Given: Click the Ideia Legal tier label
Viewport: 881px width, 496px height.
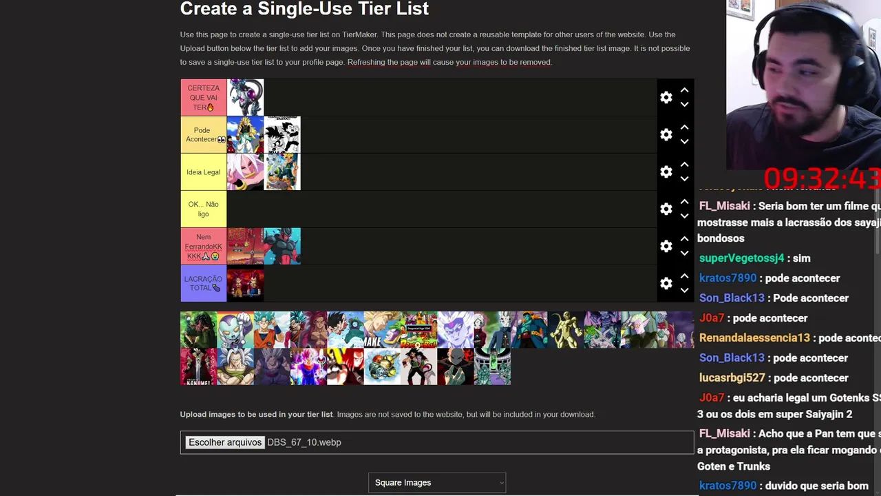Looking at the screenshot, I should click(204, 172).
